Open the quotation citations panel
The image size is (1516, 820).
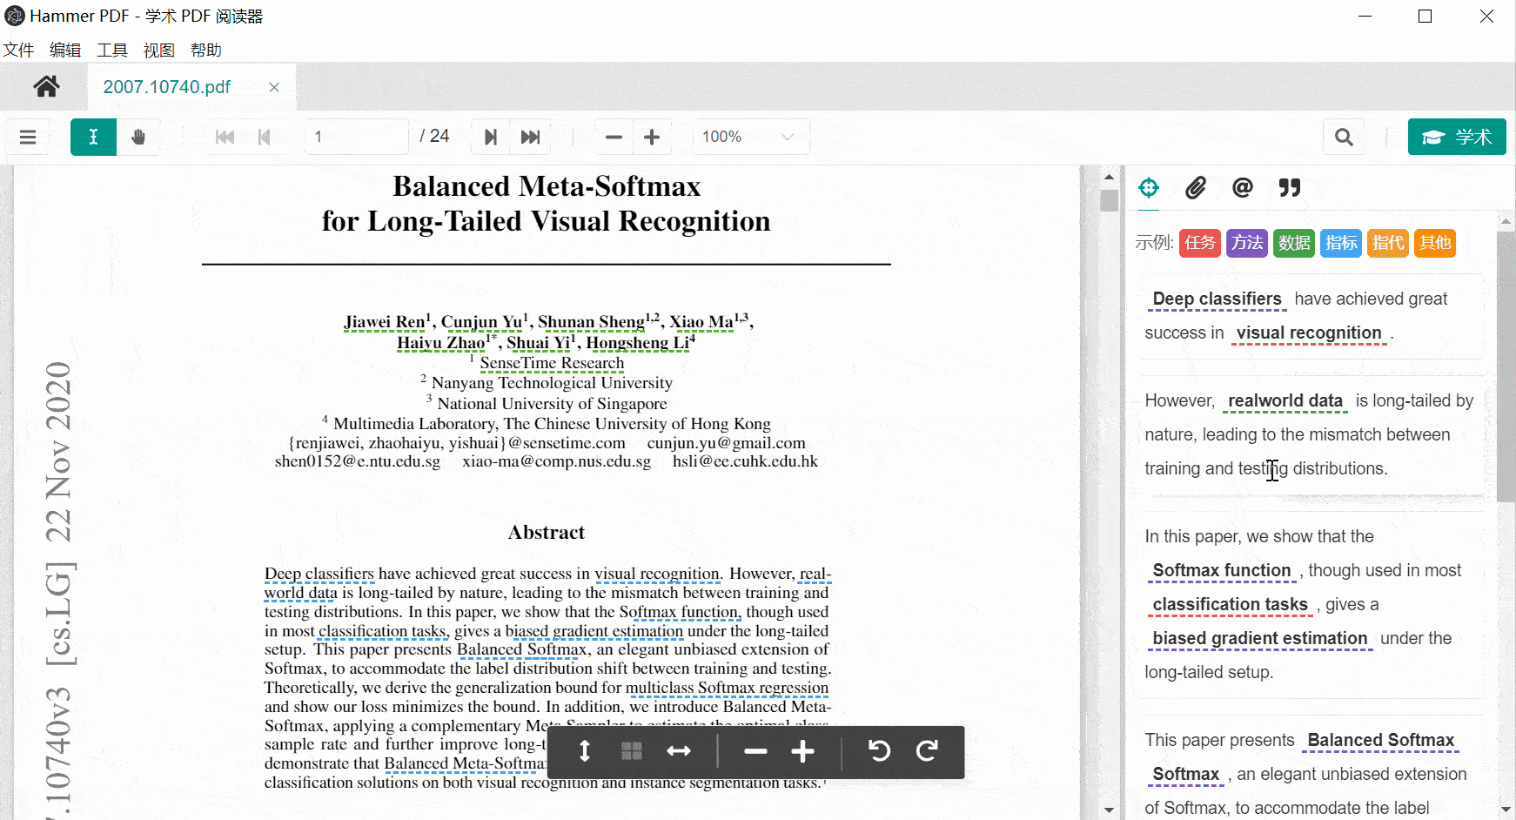pyautogui.click(x=1290, y=187)
